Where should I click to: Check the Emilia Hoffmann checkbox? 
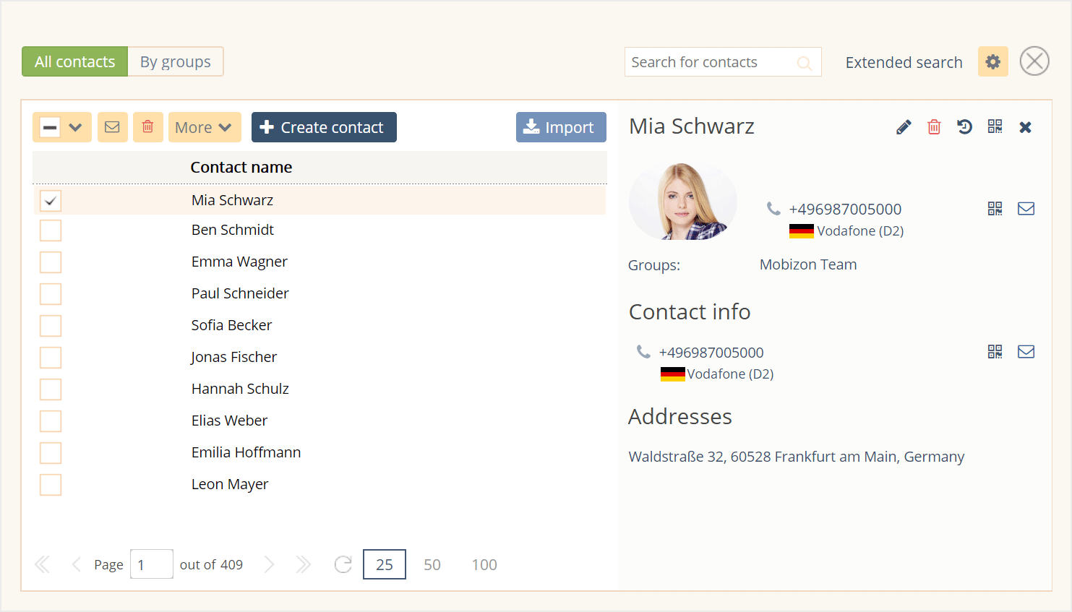51,453
